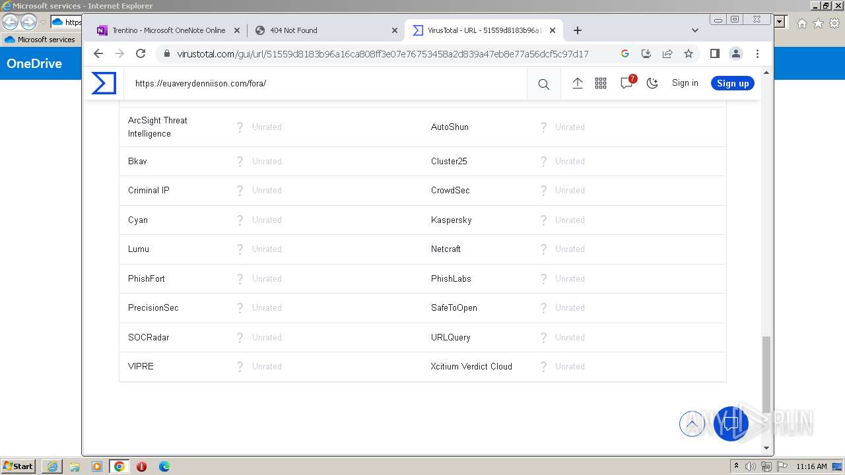Screen dimensions: 845x475
Task: Click the upload file icon
Action: pyautogui.click(x=577, y=83)
